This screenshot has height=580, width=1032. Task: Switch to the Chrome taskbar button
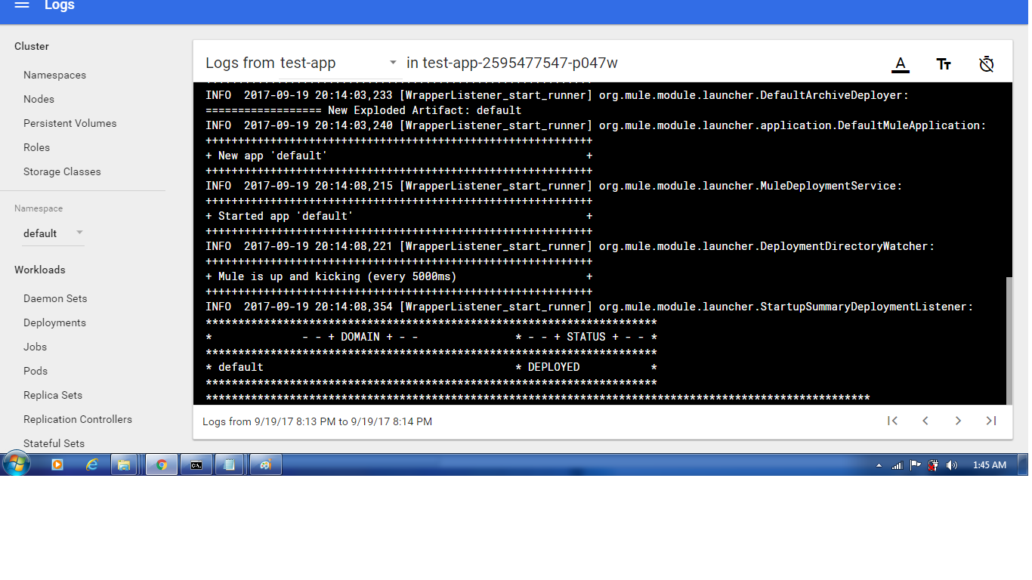point(162,465)
